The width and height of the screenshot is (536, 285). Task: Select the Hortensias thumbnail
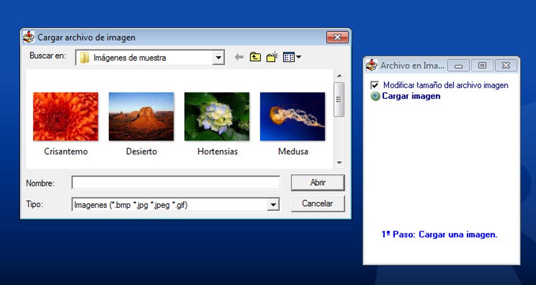(217, 116)
